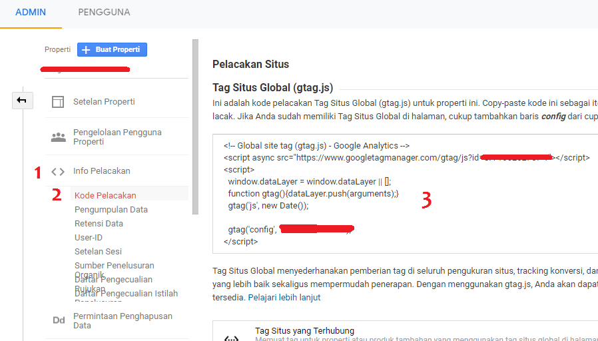Select User-ID submenu item
The image size is (598, 341).
tap(89, 238)
